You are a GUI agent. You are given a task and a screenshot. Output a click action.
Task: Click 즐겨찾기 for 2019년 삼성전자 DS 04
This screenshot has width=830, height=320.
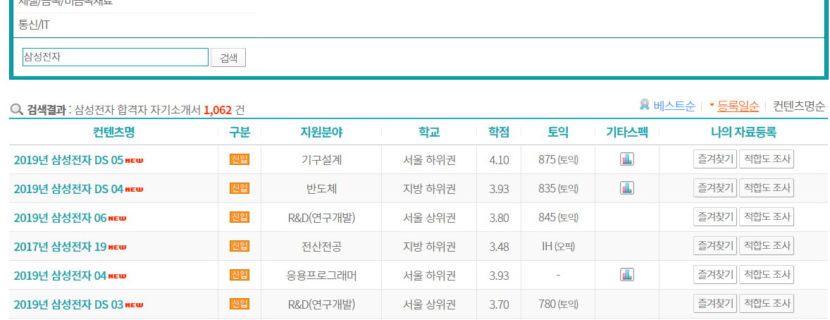point(715,187)
